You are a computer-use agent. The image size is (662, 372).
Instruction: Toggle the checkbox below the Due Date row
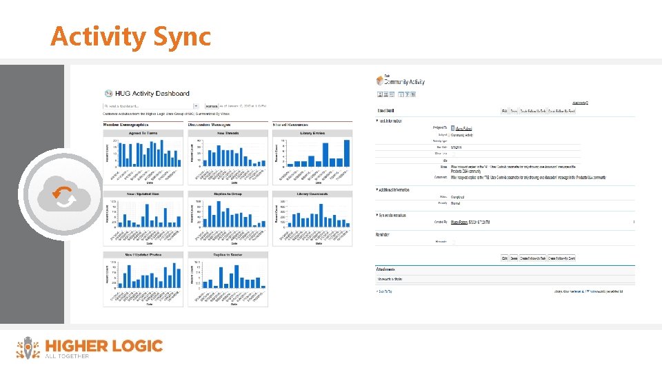(454, 154)
